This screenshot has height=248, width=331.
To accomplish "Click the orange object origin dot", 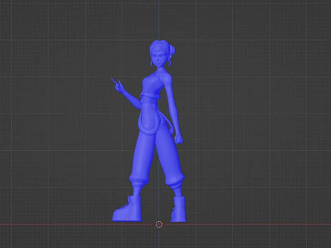I will point(128,219).
